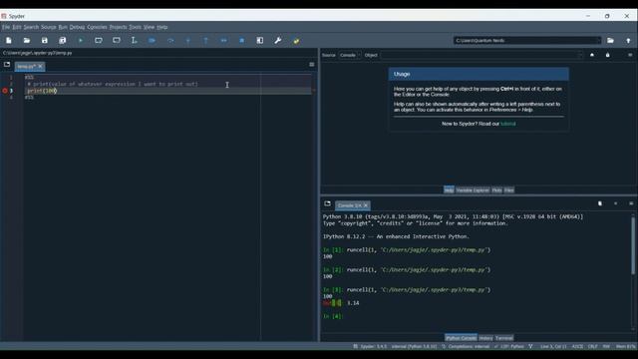Open a file using the folder icon
Screen dimensions: 638x359
[27, 40]
